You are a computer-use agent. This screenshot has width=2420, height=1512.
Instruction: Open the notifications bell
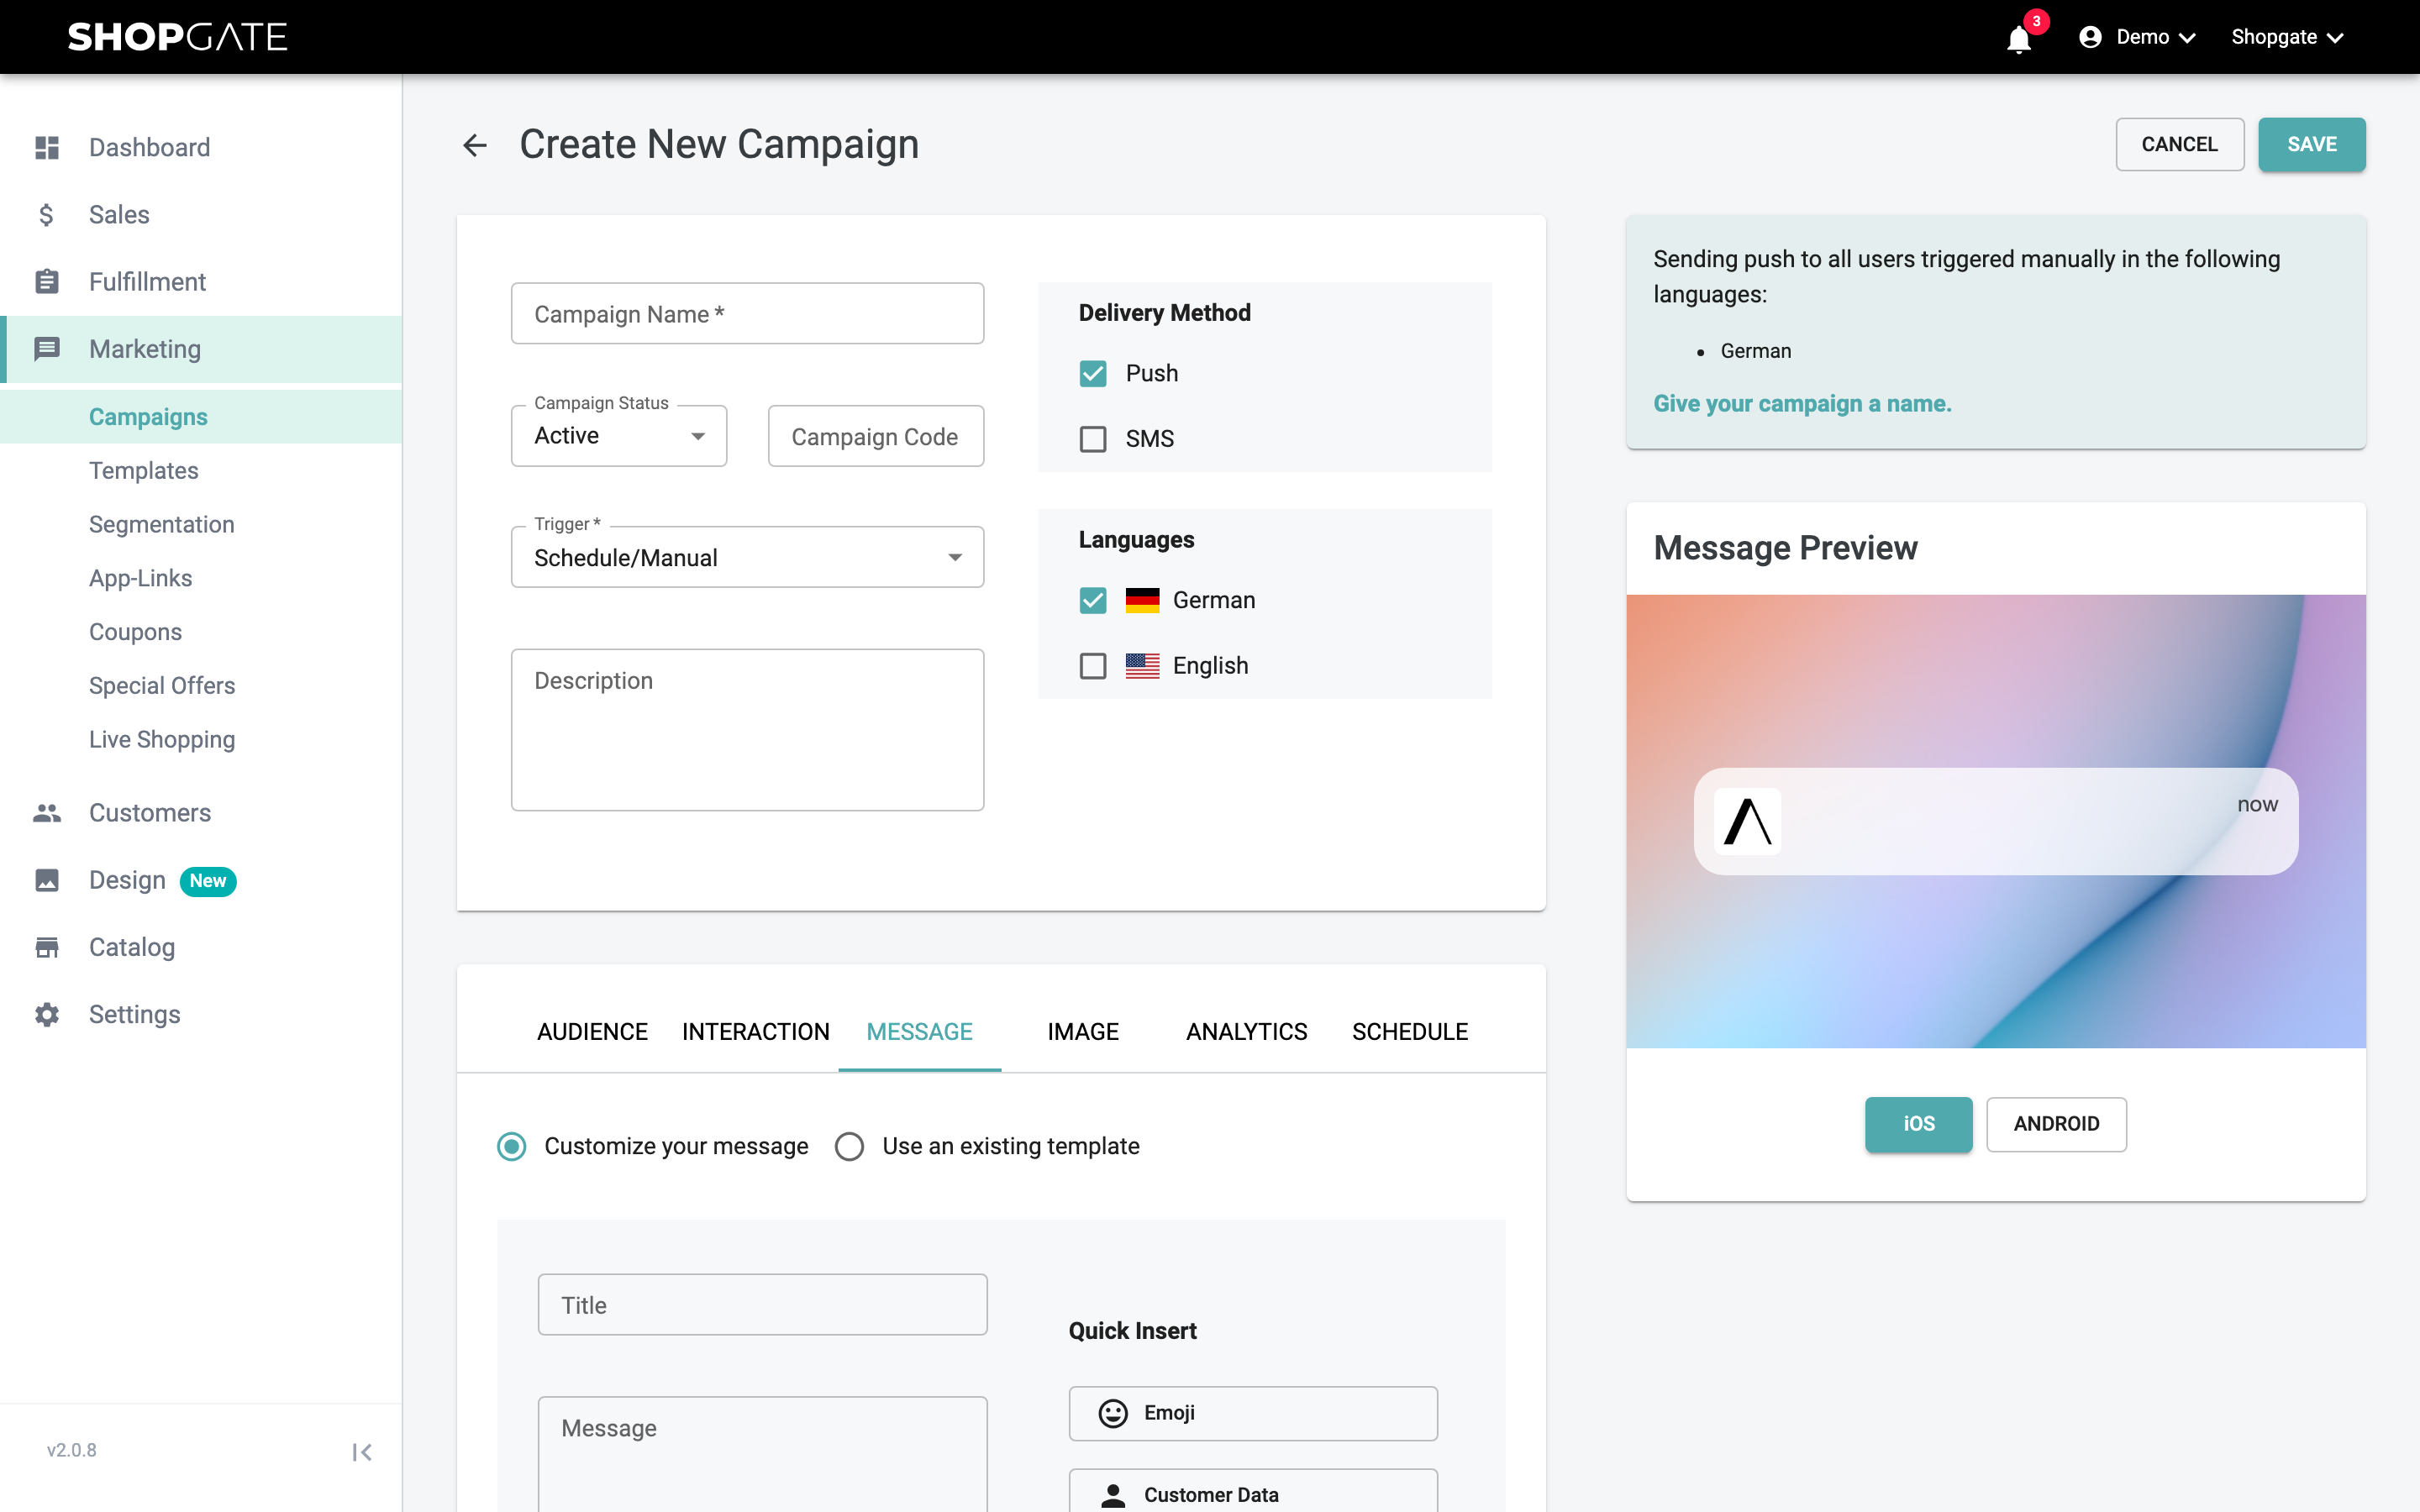(2019, 38)
